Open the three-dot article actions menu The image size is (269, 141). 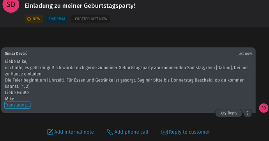248,113
